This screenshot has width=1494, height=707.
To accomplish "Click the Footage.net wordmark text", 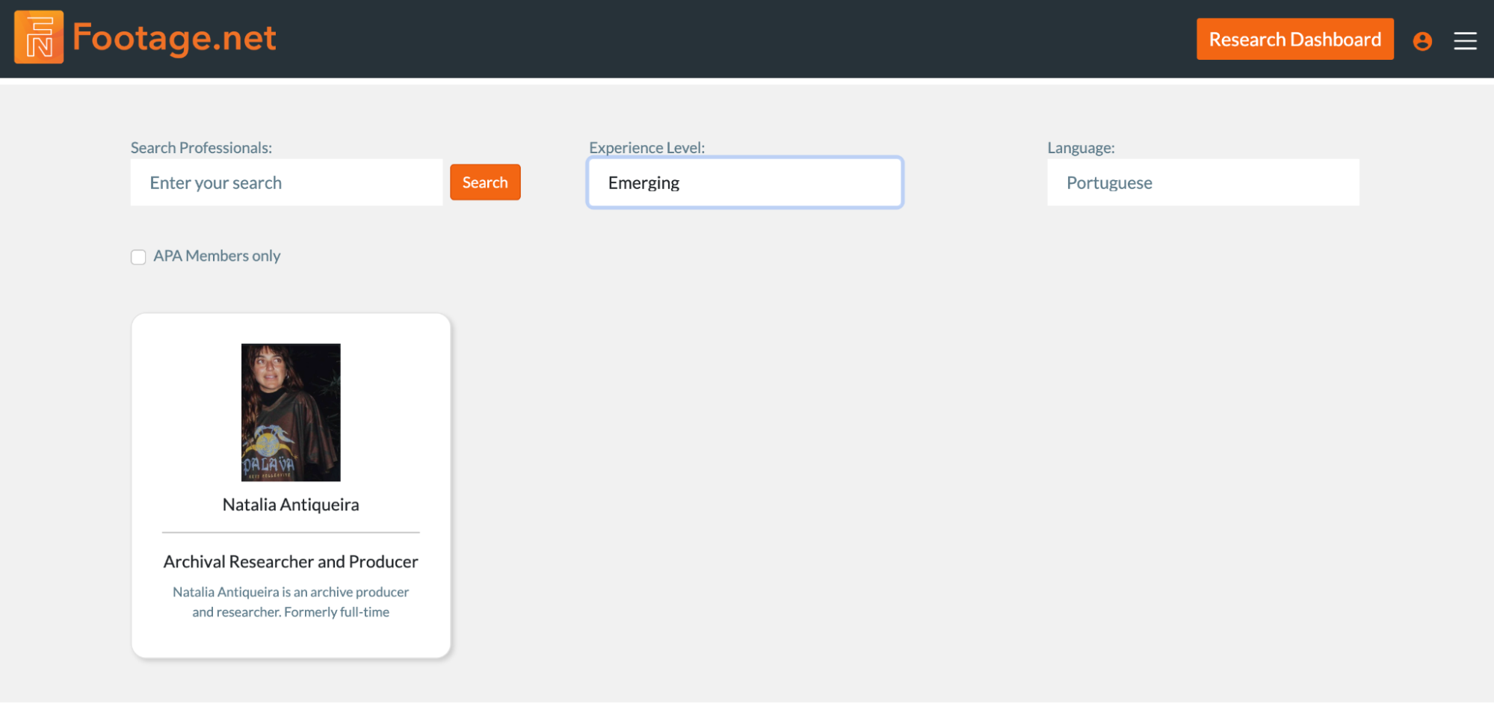I will coord(174,37).
